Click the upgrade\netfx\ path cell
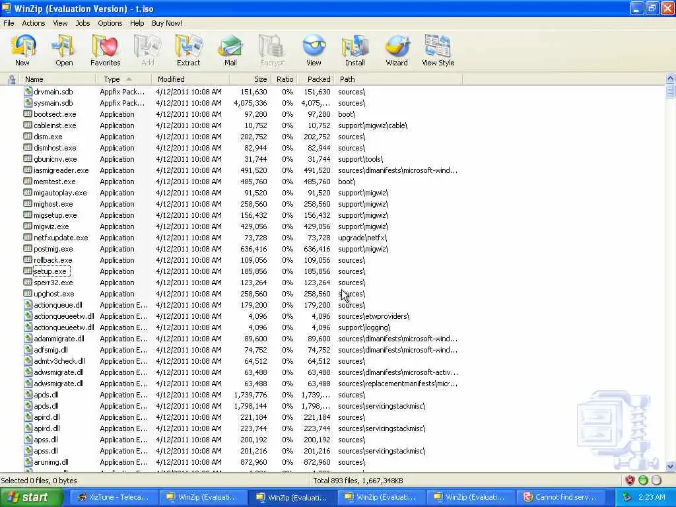Viewport: 676px width, 507px height. click(362, 238)
